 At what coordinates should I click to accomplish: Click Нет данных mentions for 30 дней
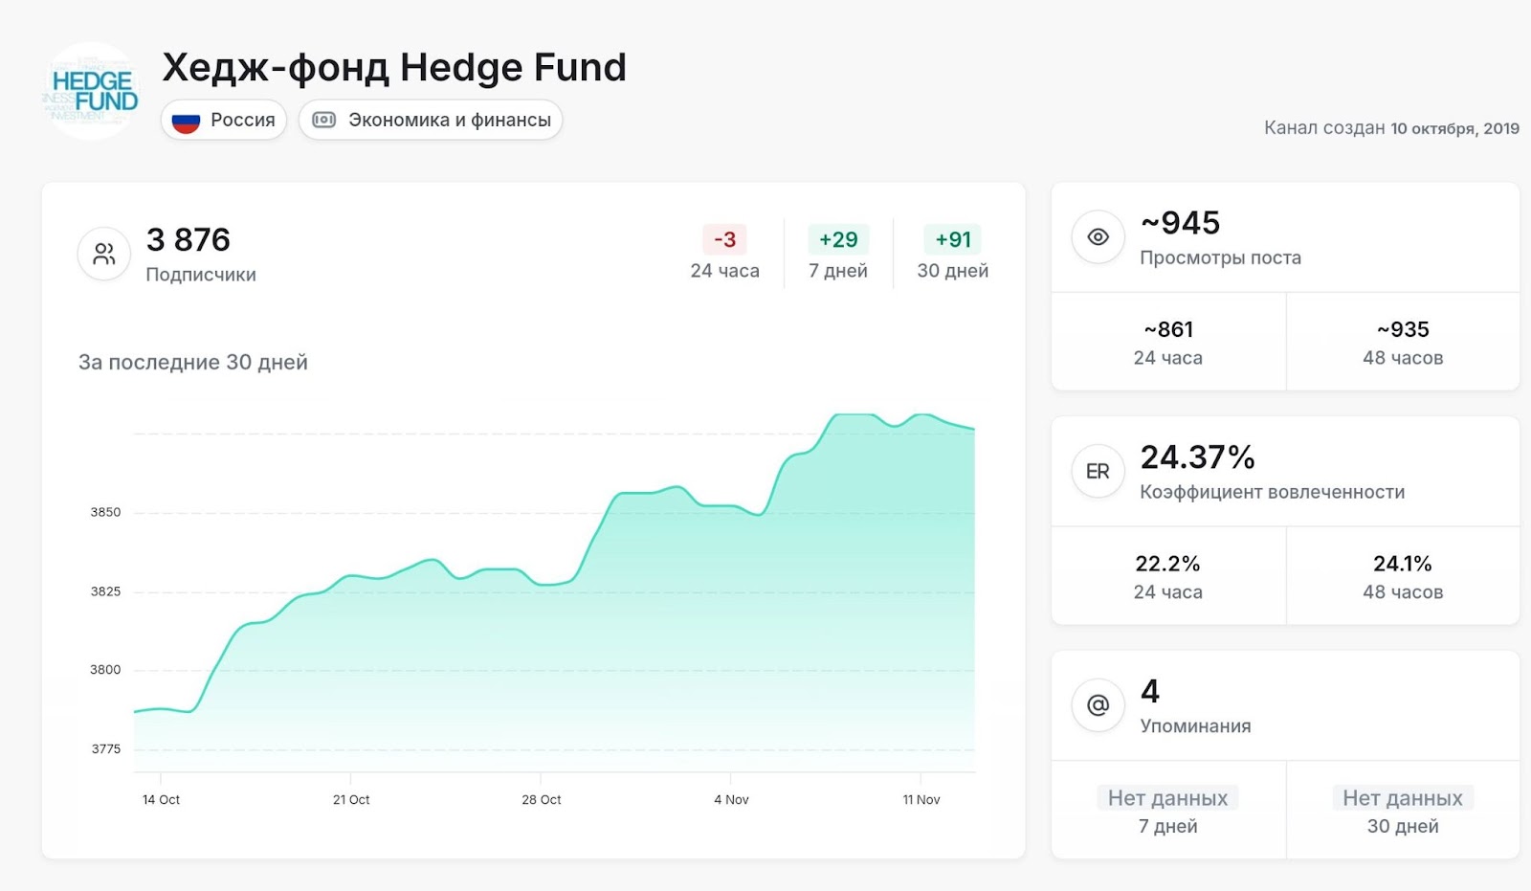pyautogui.click(x=1403, y=810)
